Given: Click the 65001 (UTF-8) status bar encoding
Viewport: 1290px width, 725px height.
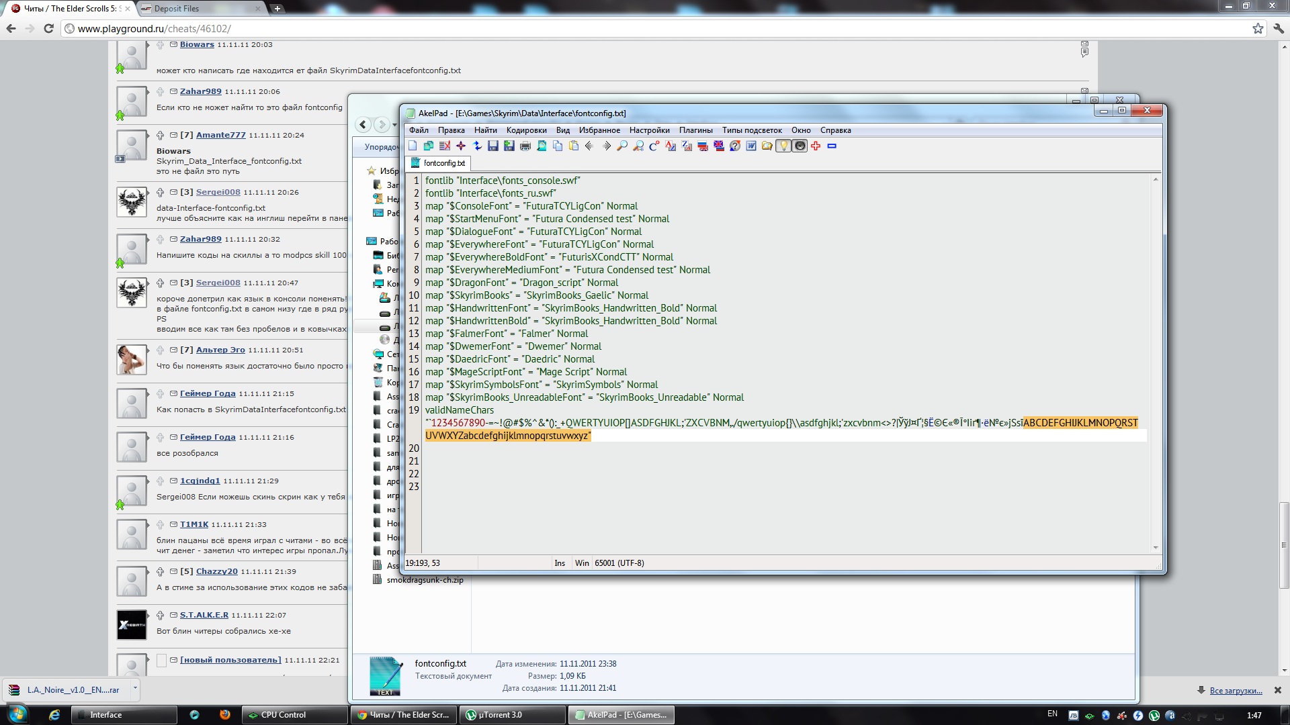Looking at the screenshot, I should click(619, 563).
